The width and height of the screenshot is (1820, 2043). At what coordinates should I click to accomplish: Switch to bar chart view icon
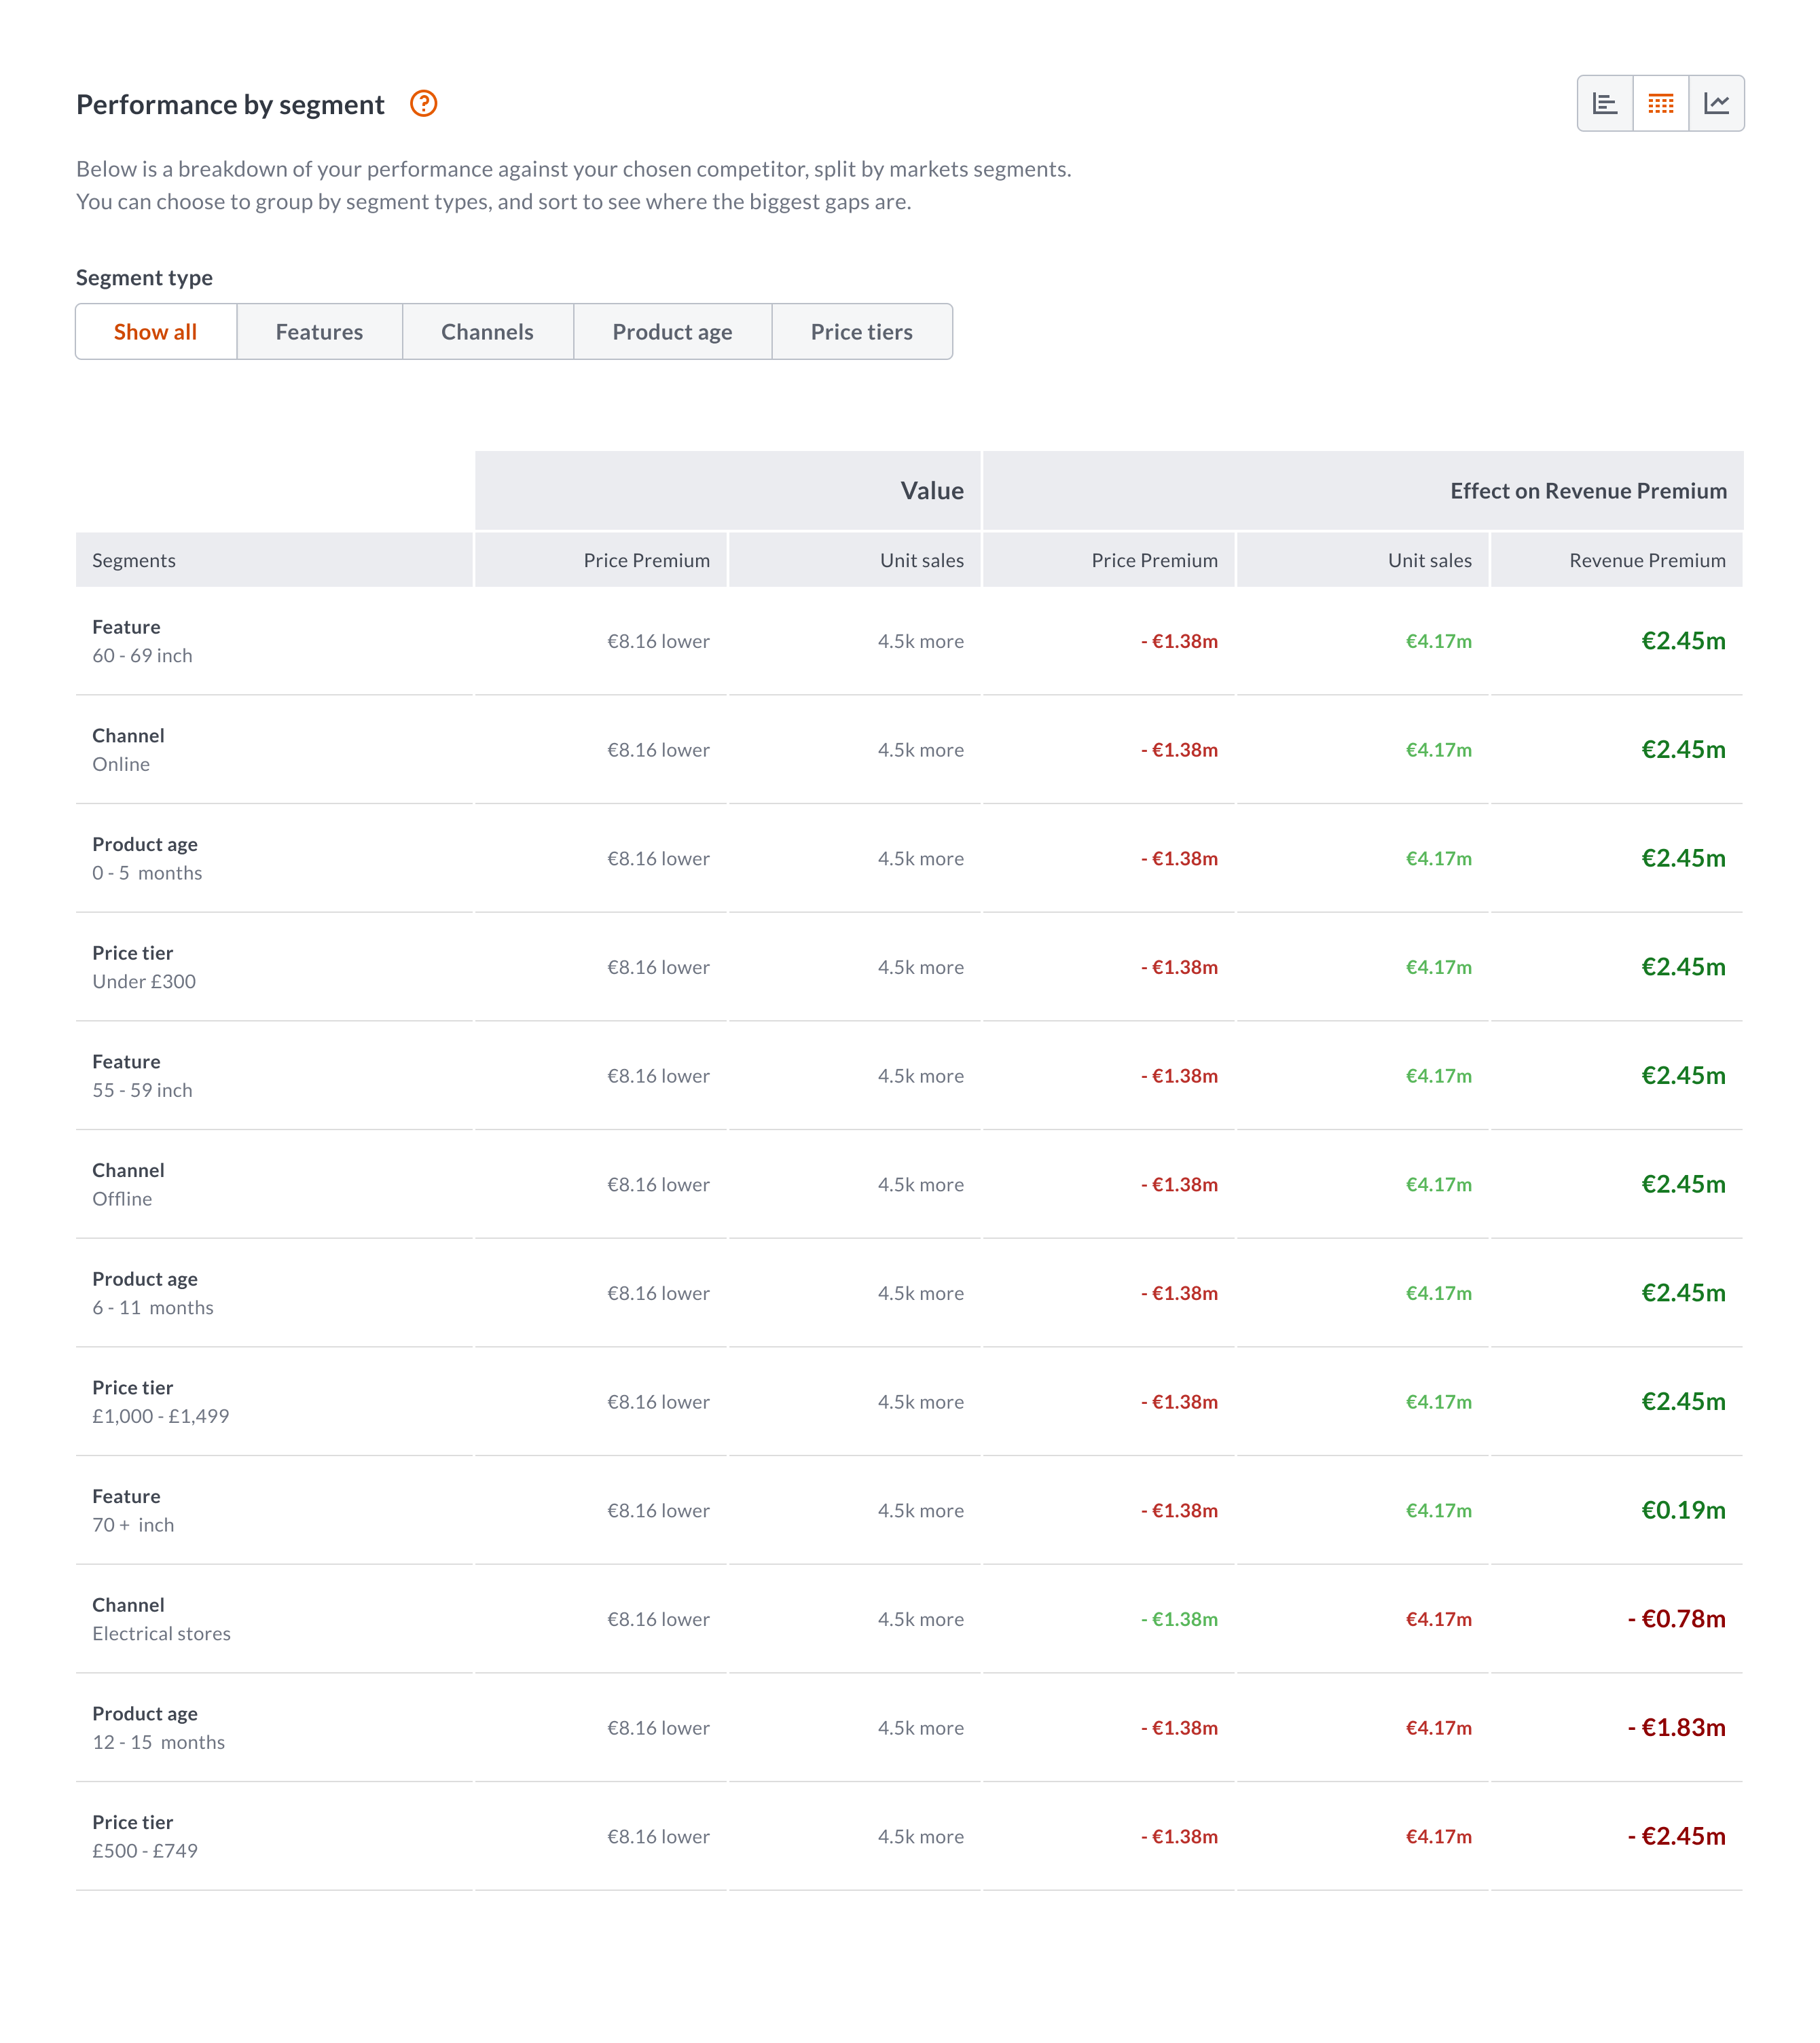[x=1605, y=104]
